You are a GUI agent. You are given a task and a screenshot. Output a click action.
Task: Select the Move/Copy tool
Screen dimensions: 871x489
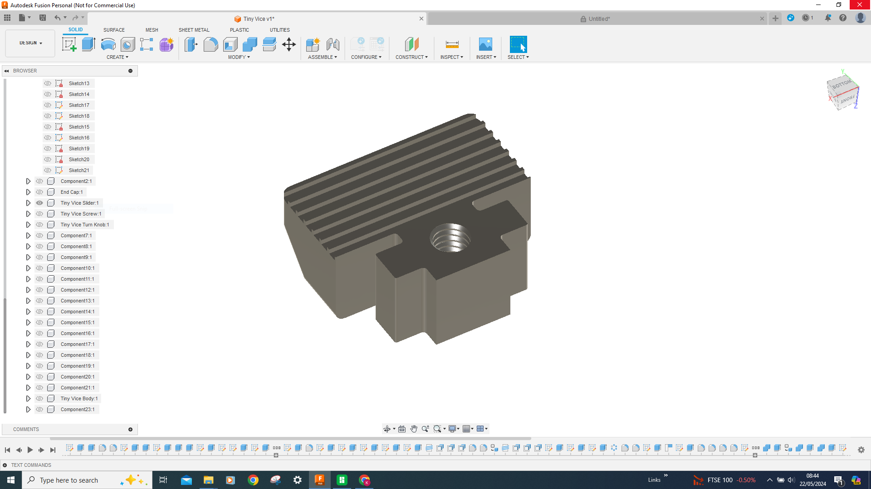[289, 44]
